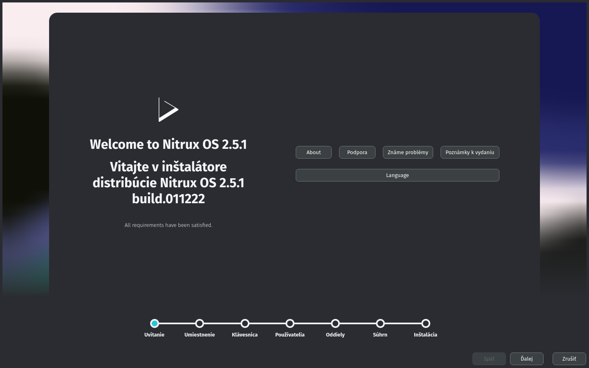This screenshot has height=368, width=589.
Task: Click 'All requirements have been satisfied.' text
Action: pyautogui.click(x=169, y=225)
